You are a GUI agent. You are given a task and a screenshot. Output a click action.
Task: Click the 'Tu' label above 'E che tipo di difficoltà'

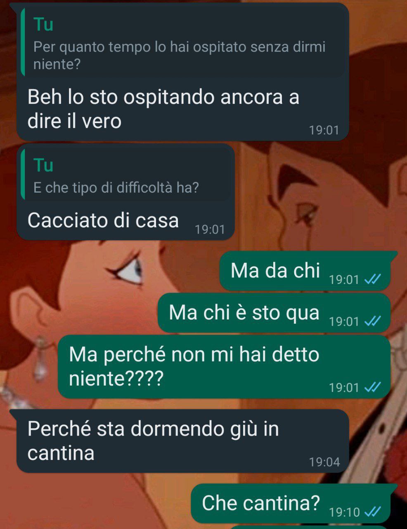43,165
